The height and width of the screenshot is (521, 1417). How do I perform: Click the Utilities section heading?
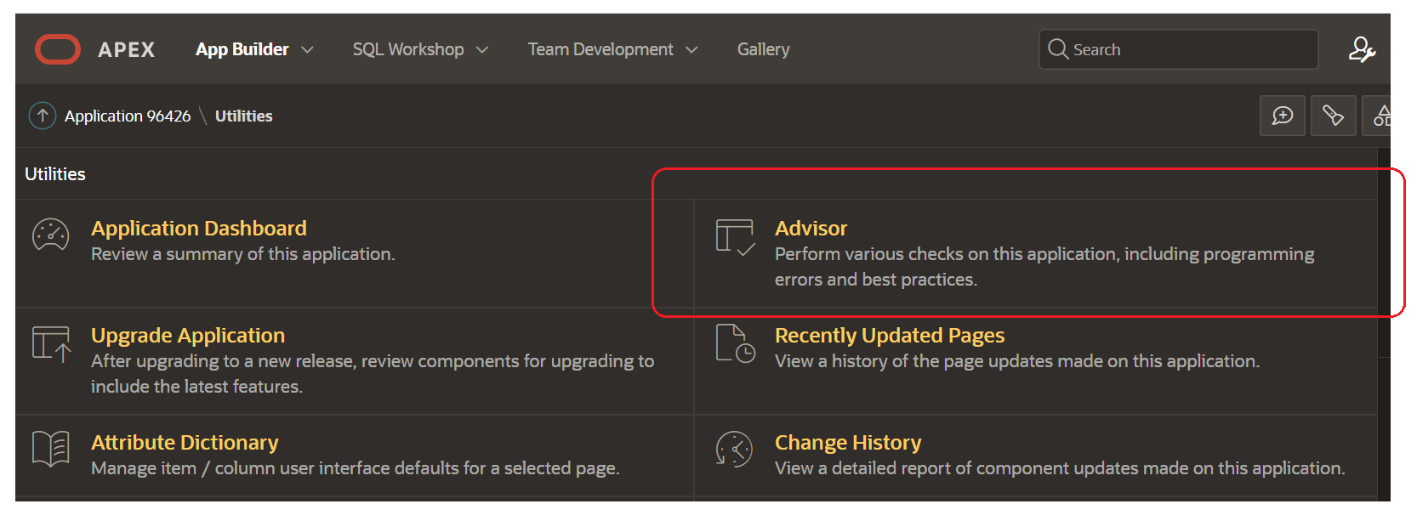[55, 174]
